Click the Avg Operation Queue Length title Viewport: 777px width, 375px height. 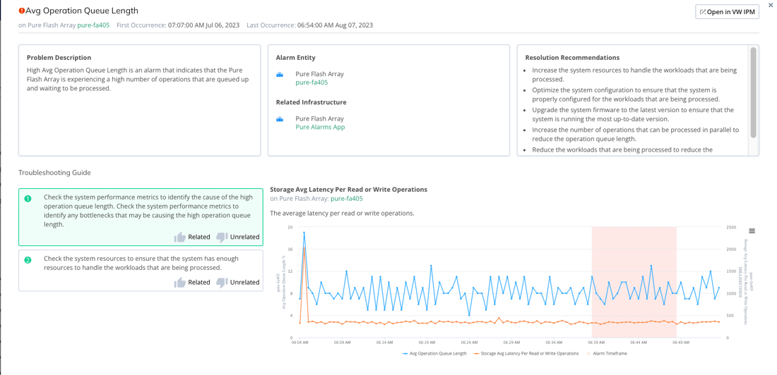tap(82, 11)
